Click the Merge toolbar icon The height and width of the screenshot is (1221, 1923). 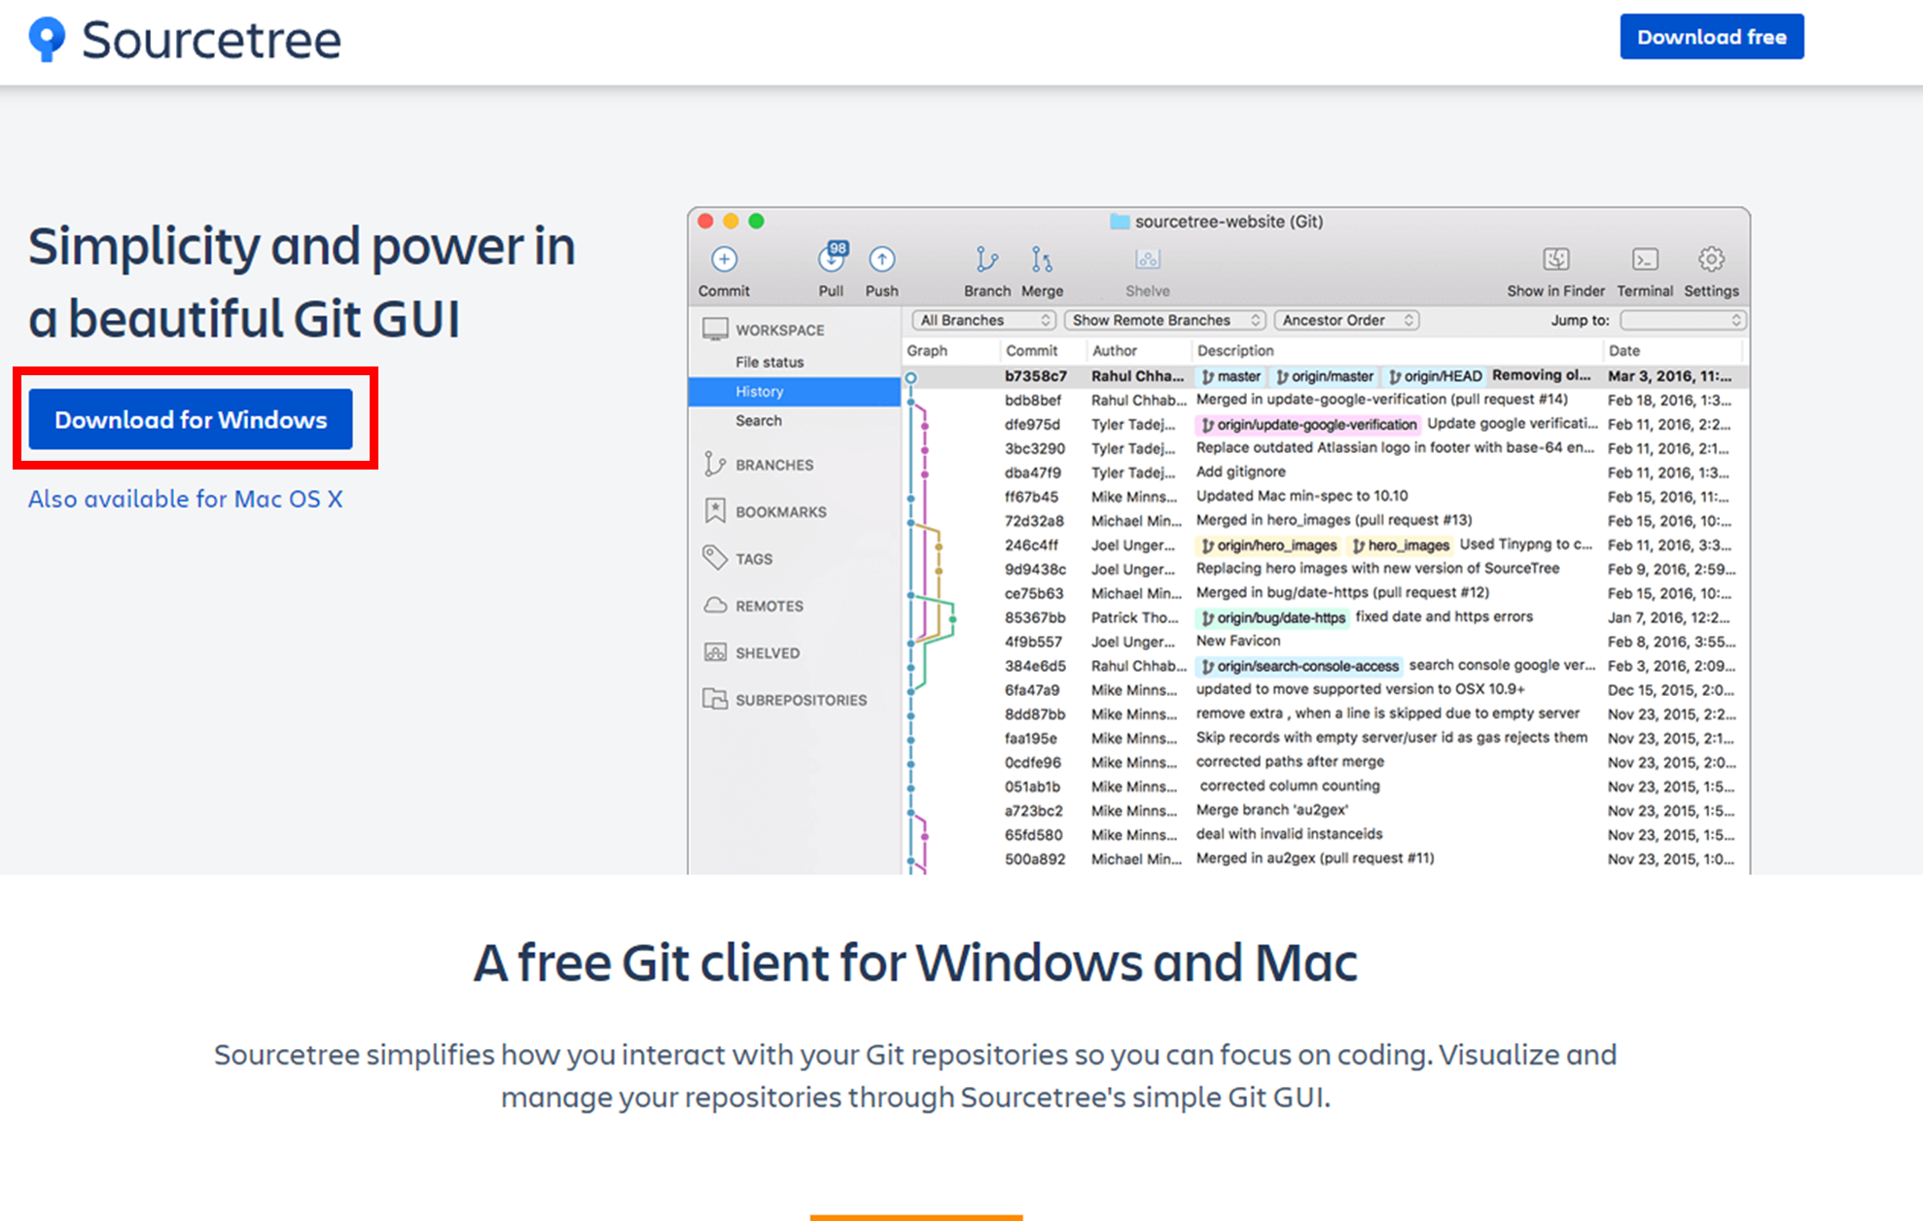(1042, 260)
